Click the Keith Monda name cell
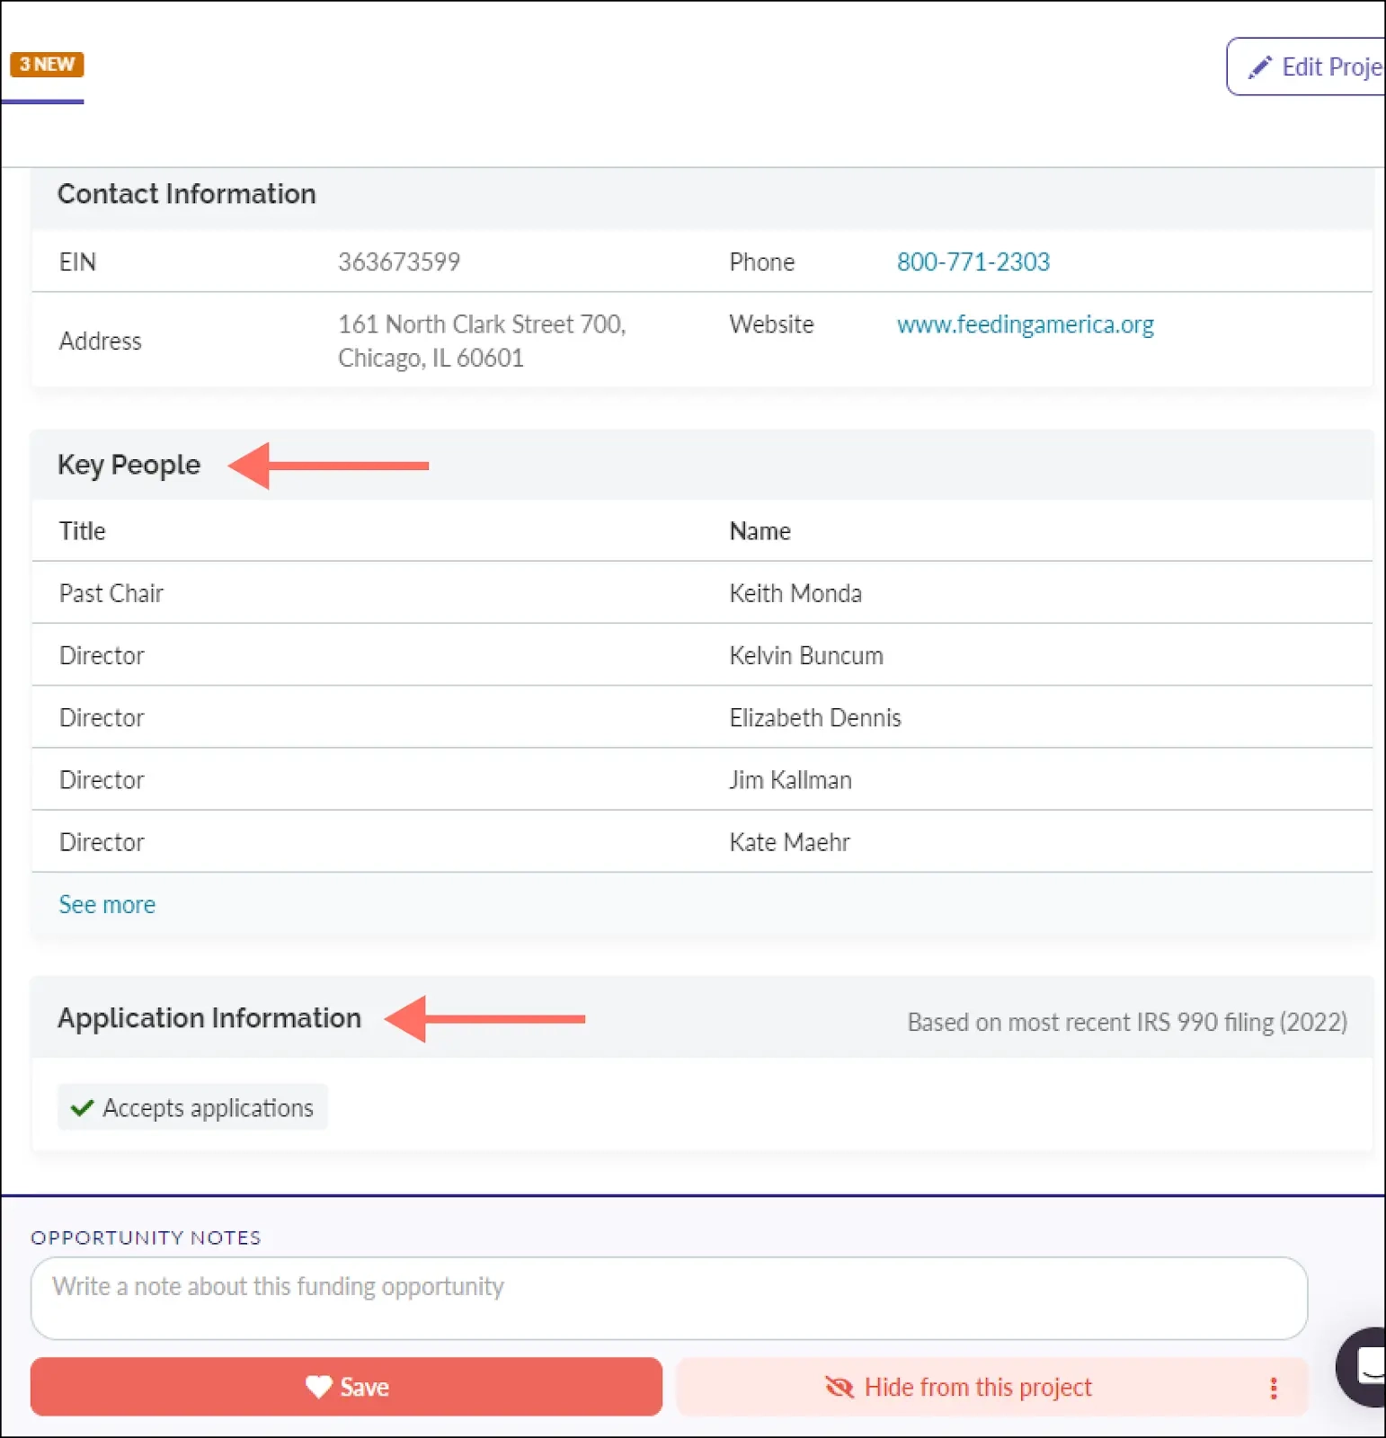 795,593
